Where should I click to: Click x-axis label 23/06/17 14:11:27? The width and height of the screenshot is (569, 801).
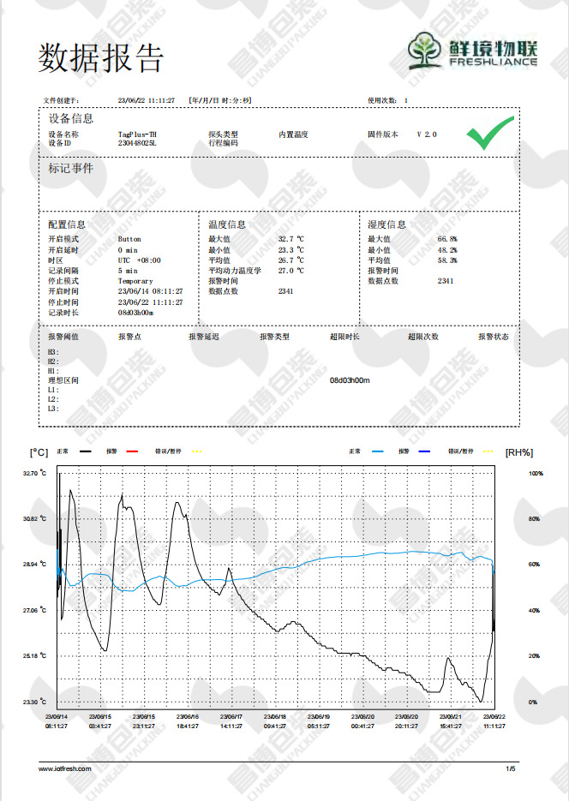(231, 722)
